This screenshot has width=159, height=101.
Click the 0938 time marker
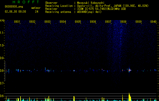coord(123,21)
